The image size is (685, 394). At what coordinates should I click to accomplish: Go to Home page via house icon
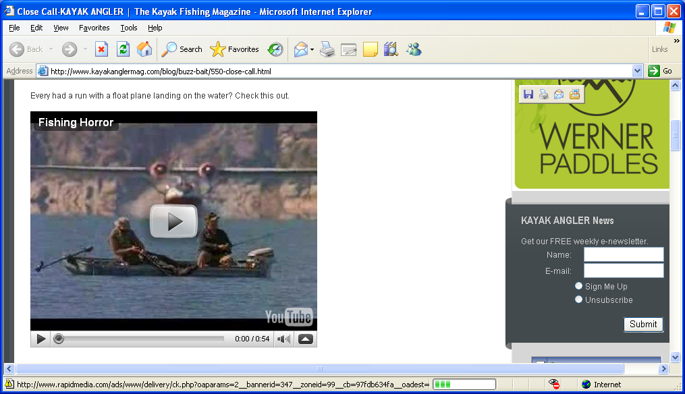coord(144,49)
